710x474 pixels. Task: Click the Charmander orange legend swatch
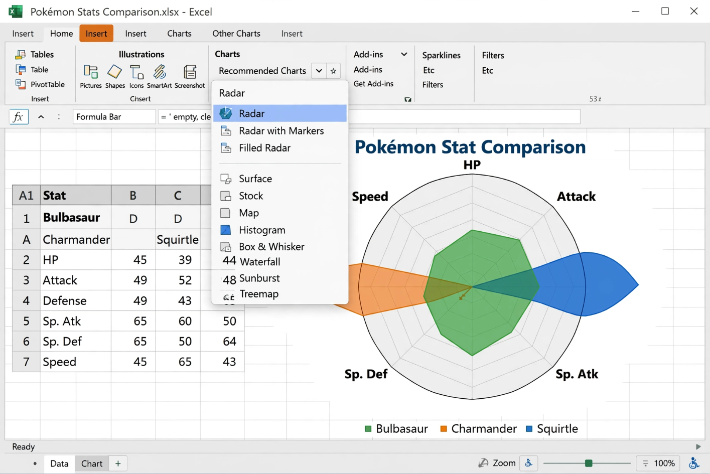point(444,429)
